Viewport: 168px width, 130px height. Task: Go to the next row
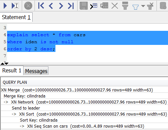click(61, 6)
